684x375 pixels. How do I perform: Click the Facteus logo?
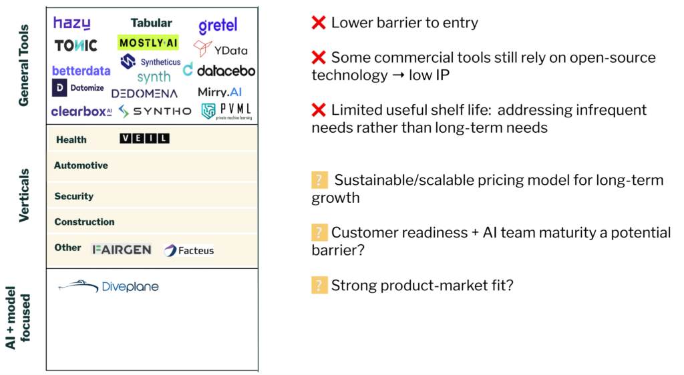[189, 250]
